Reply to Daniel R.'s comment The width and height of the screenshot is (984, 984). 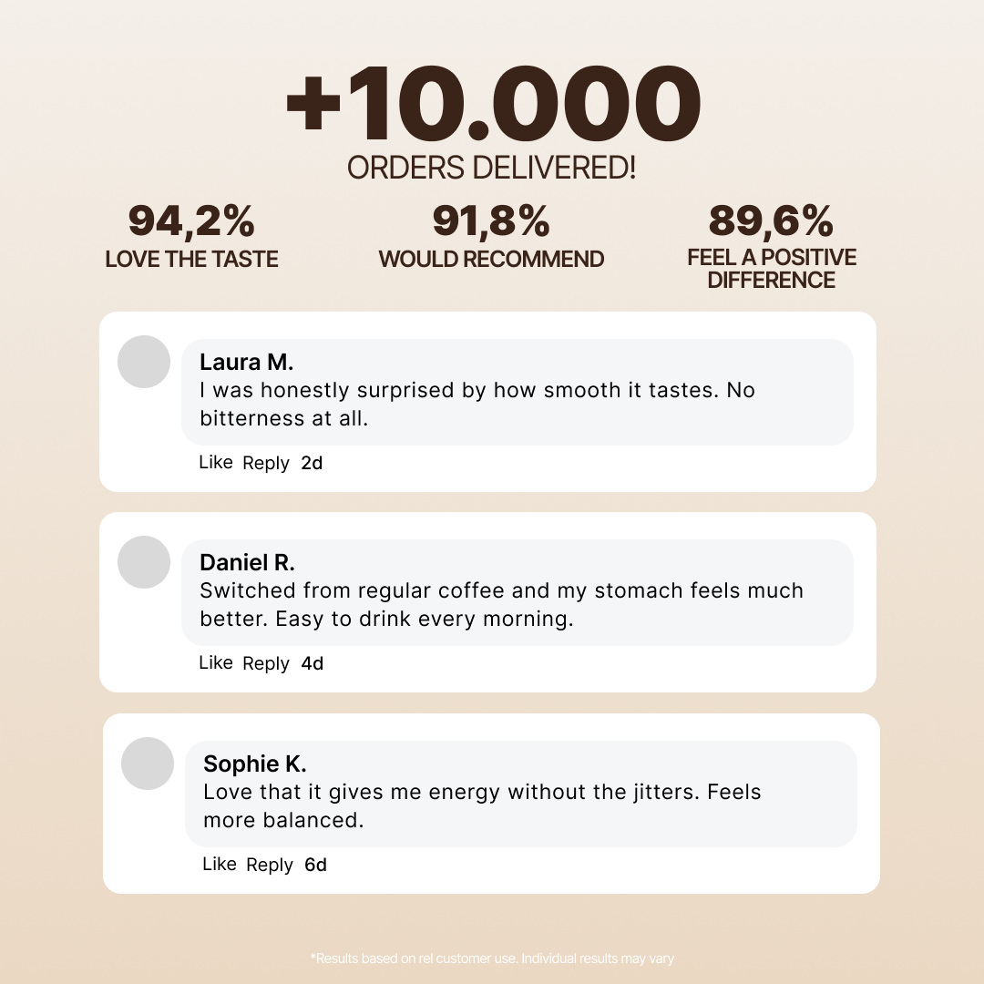266,663
